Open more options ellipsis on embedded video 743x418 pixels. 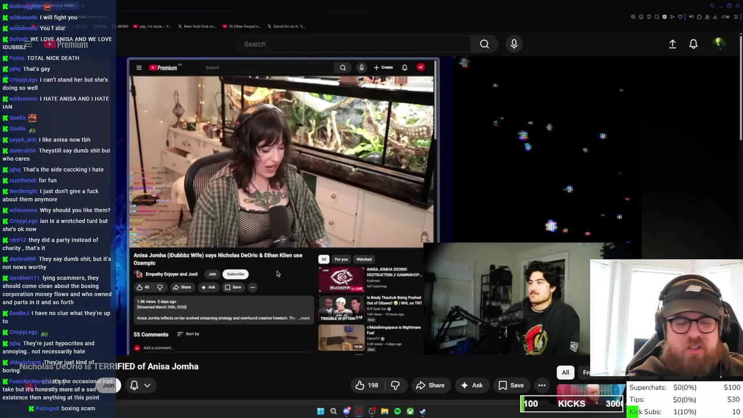pyautogui.click(x=253, y=287)
